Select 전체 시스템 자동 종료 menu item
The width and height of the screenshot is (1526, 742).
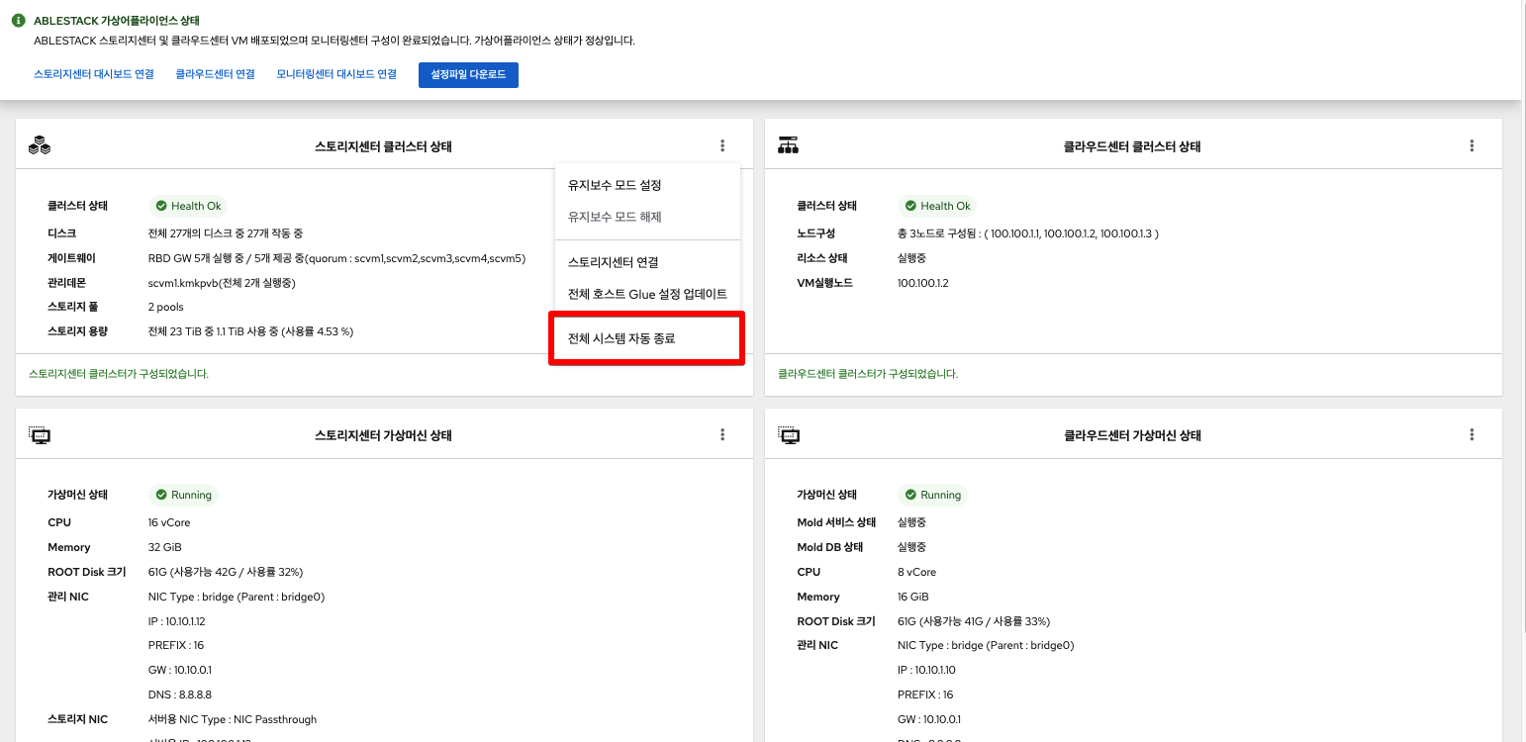[621, 338]
